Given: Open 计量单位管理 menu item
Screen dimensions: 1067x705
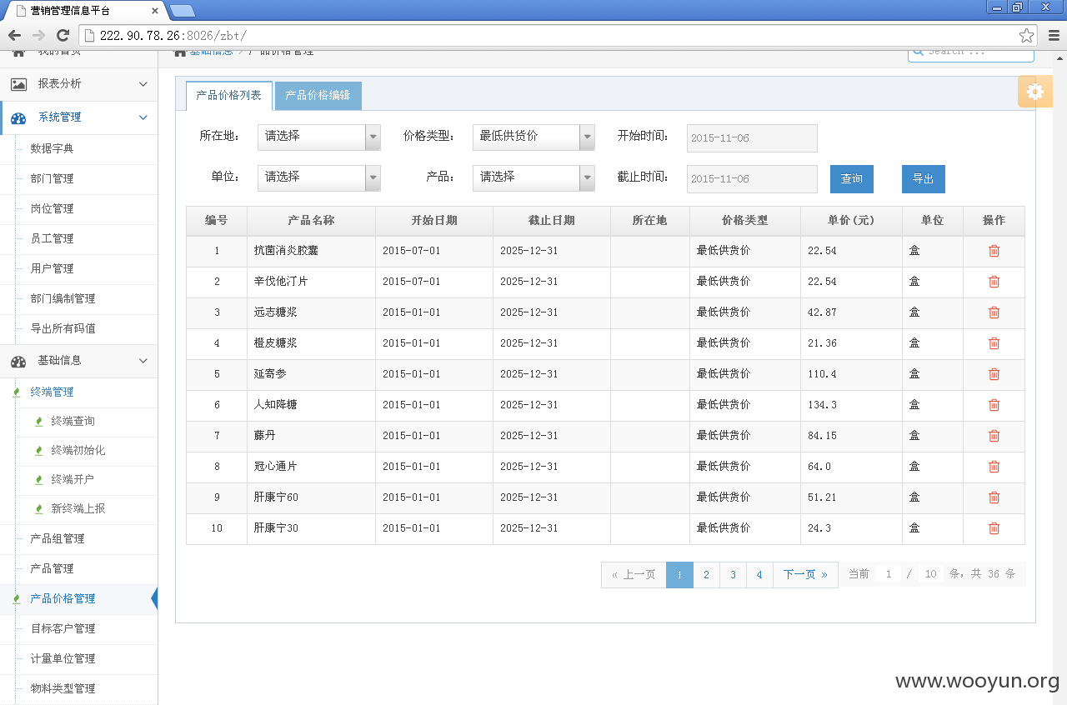Looking at the screenshot, I should [x=63, y=658].
